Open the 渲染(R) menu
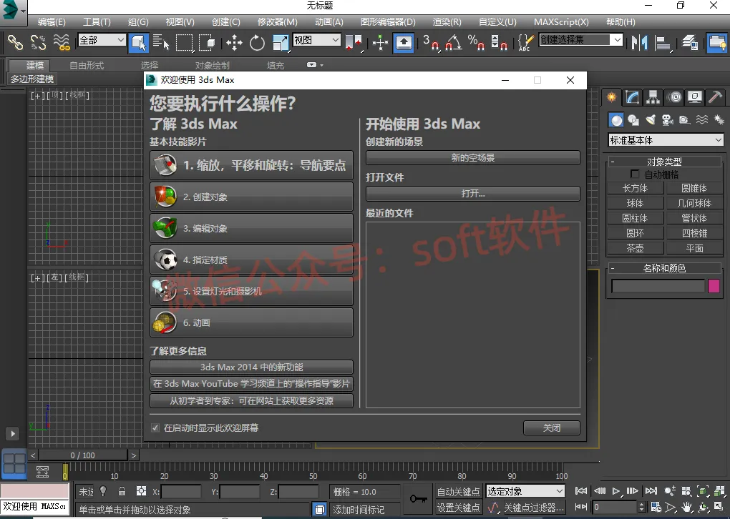Image resolution: width=730 pixels, height=519 pixels. click(447, 22)
